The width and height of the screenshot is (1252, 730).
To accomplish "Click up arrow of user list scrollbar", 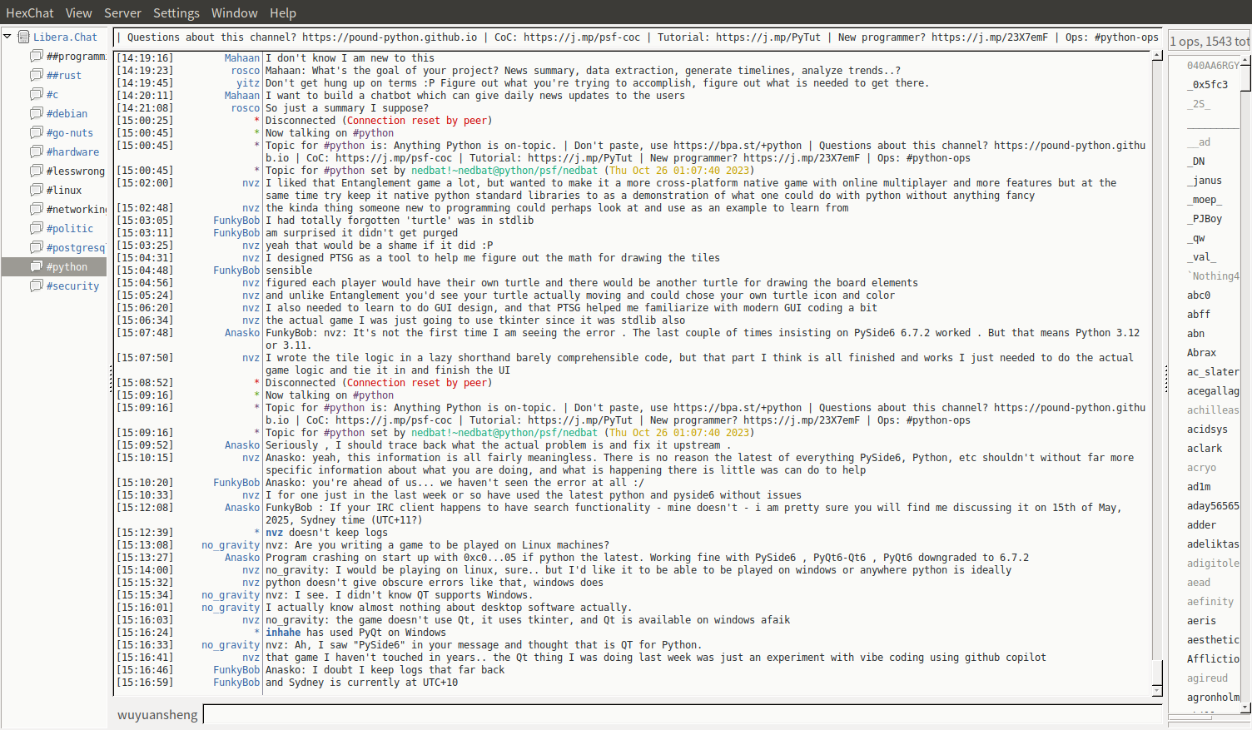I will 1246,60.
